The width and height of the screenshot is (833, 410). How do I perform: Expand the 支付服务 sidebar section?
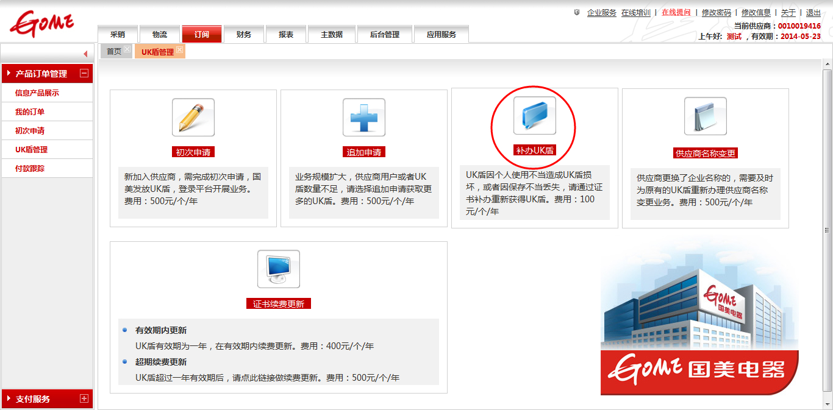(84, 399)
